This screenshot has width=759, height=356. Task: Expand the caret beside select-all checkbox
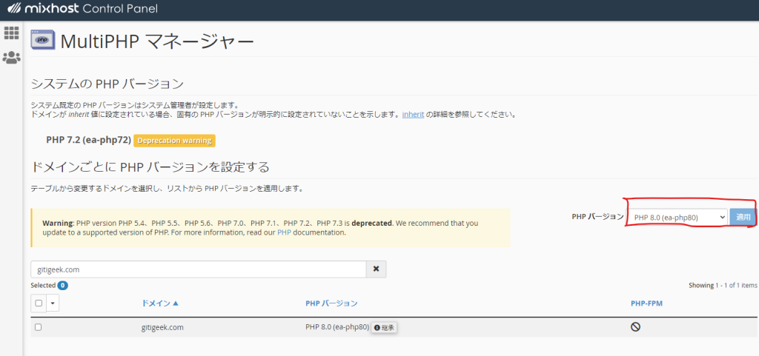[x=53, y=303]
